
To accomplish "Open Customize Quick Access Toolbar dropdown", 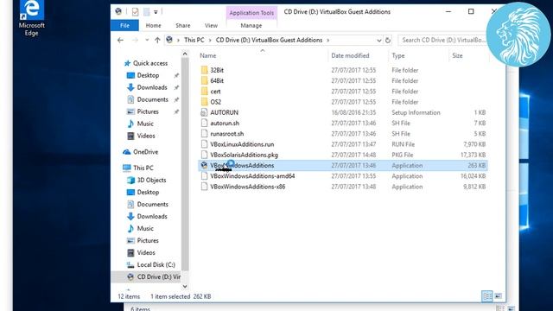I will click(156, 12).
